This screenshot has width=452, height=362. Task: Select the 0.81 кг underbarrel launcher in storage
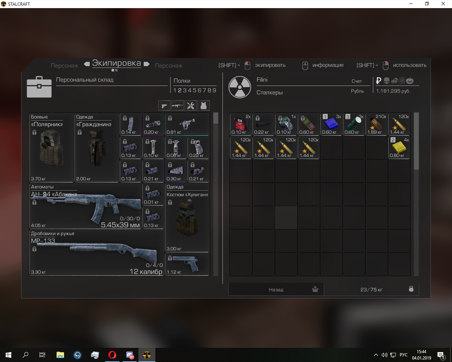tap(187, 124)
